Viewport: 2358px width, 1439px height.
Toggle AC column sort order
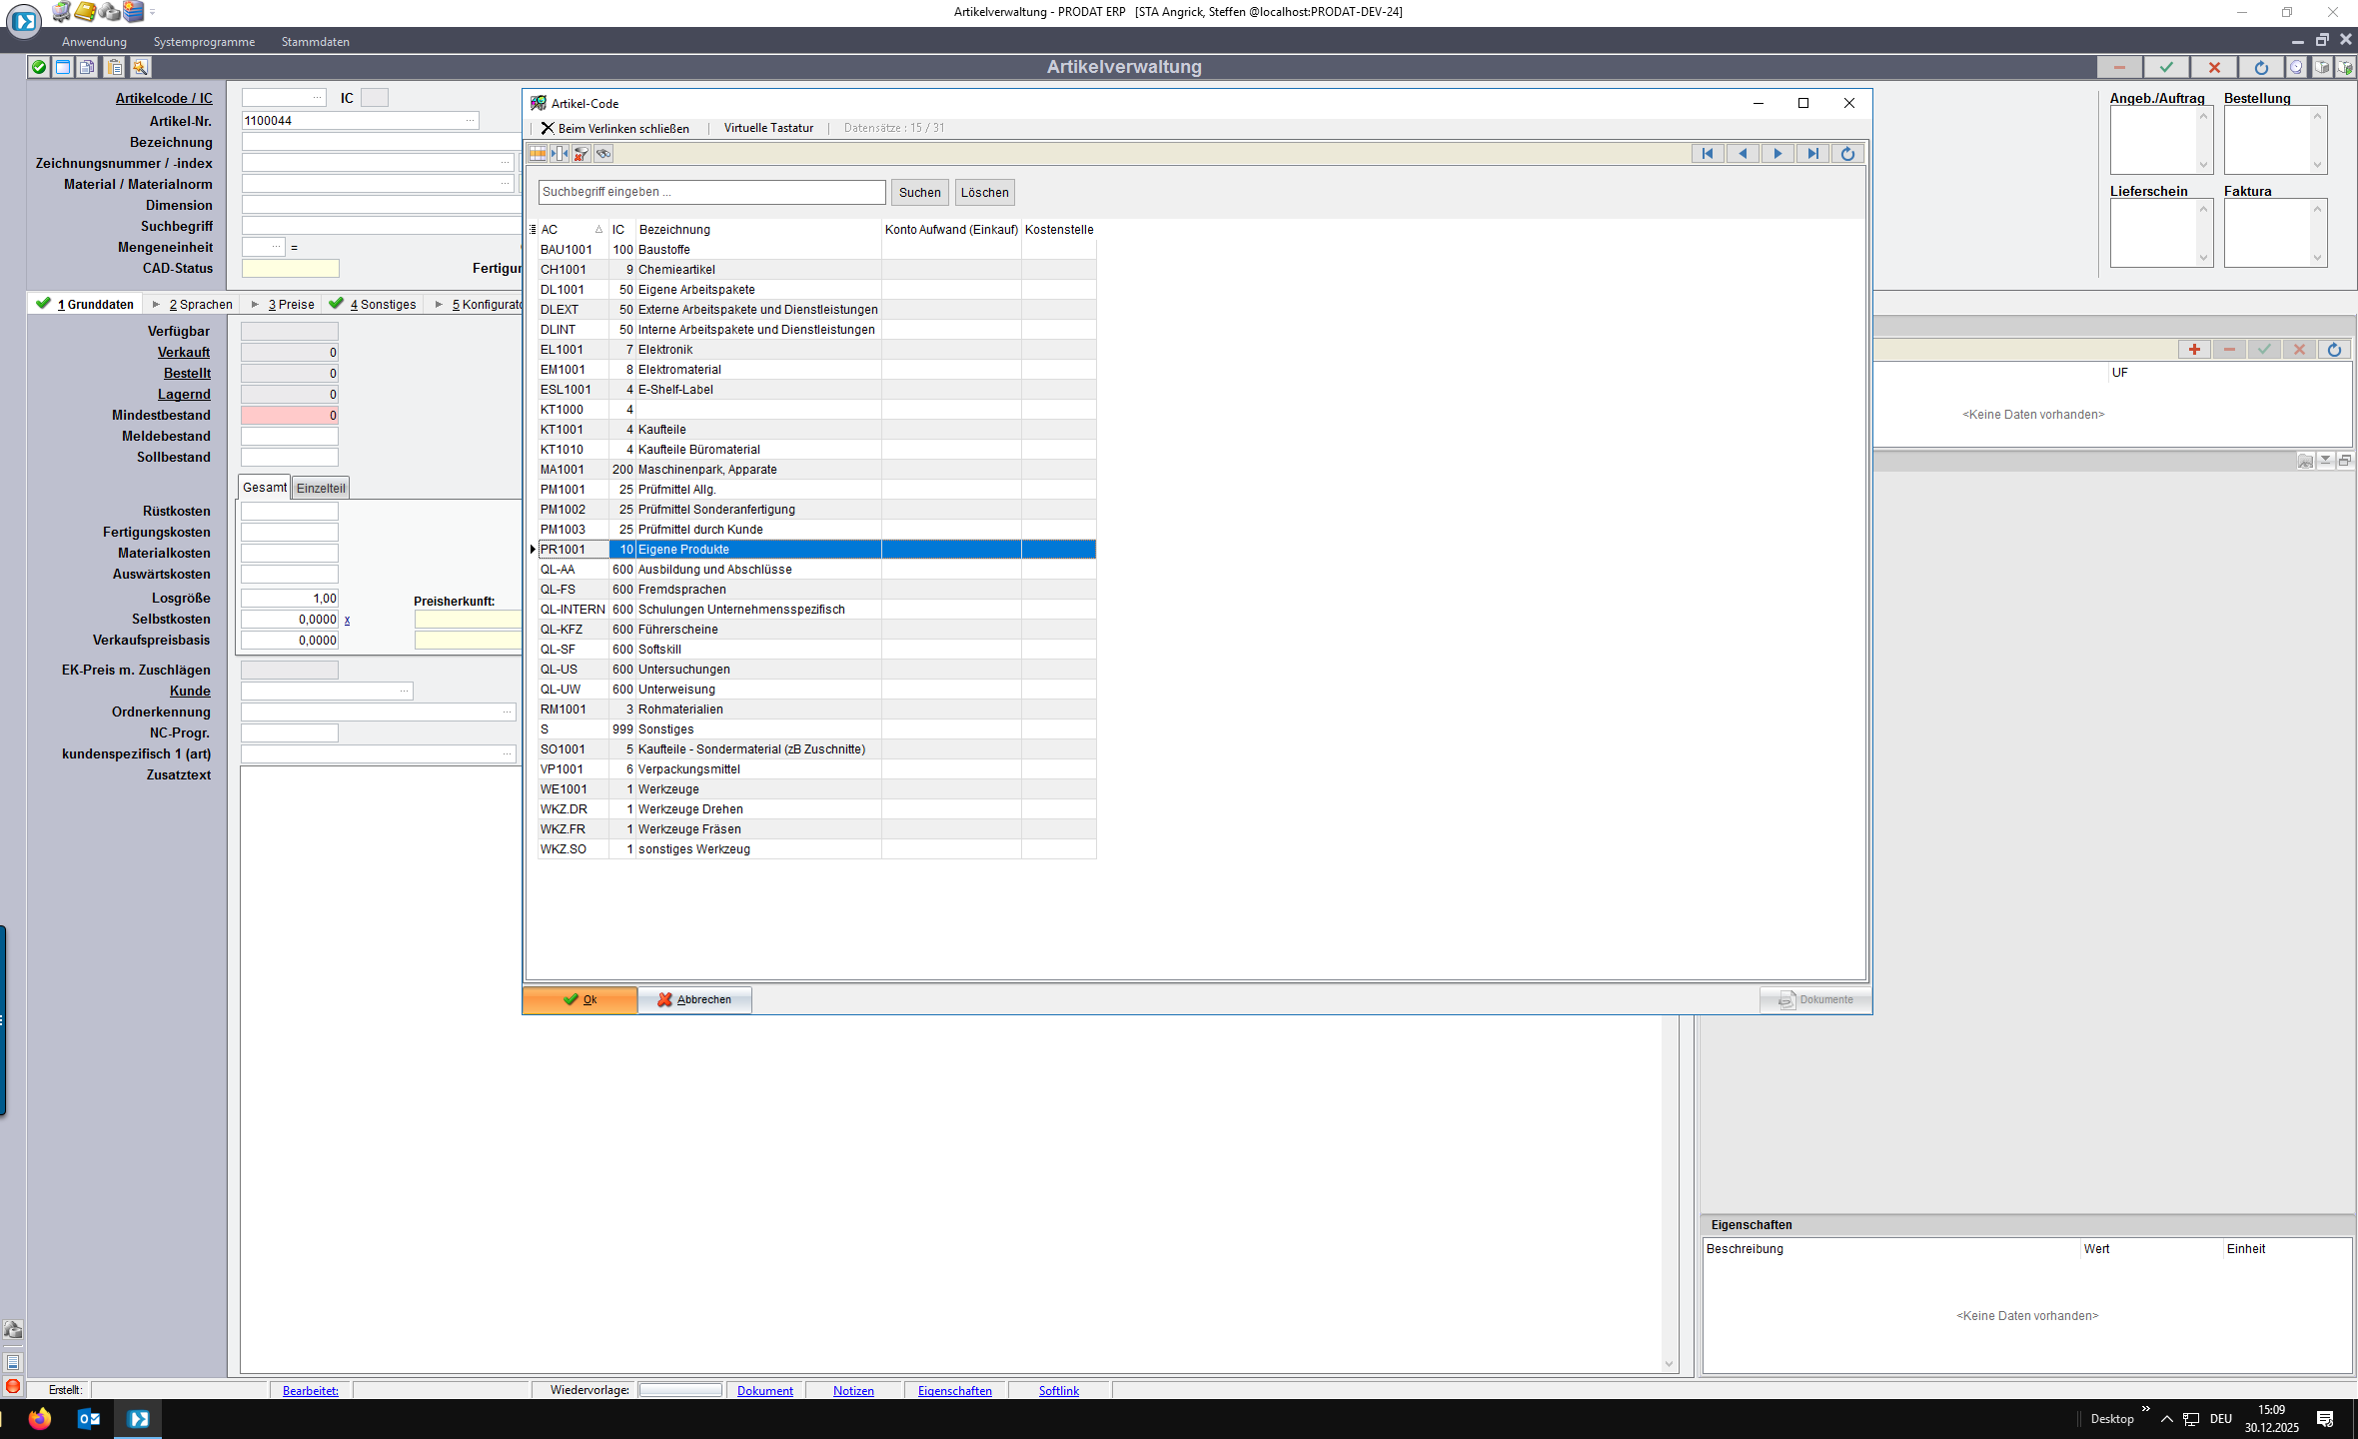(572, 230)
